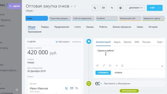Switch to the Общие tab
The image size is (167, 94).
32,27
